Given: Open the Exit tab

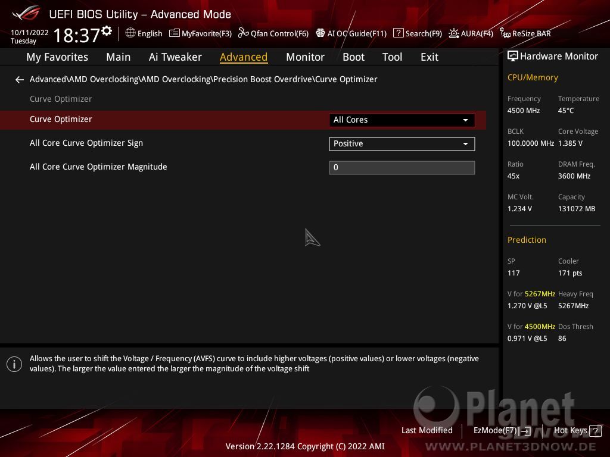Looking at the screenshot, I should (430, 57).
